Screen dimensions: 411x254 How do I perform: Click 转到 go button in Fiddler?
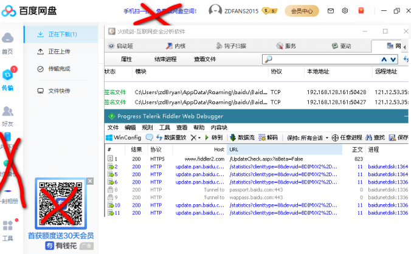coord(214,137)
